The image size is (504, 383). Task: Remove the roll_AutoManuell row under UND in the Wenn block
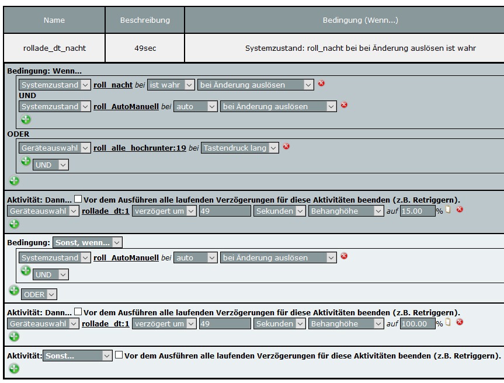(x=344, y=105)
